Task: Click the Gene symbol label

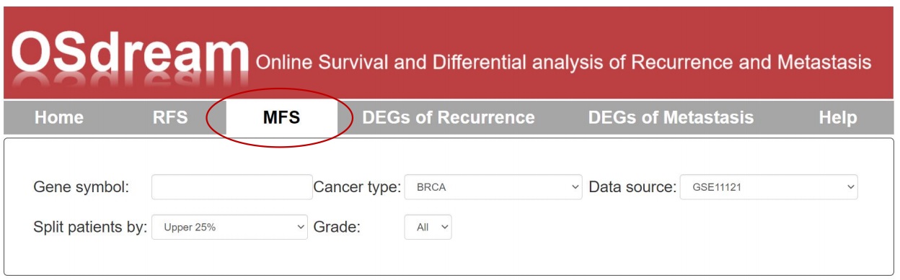Action: 81,187
